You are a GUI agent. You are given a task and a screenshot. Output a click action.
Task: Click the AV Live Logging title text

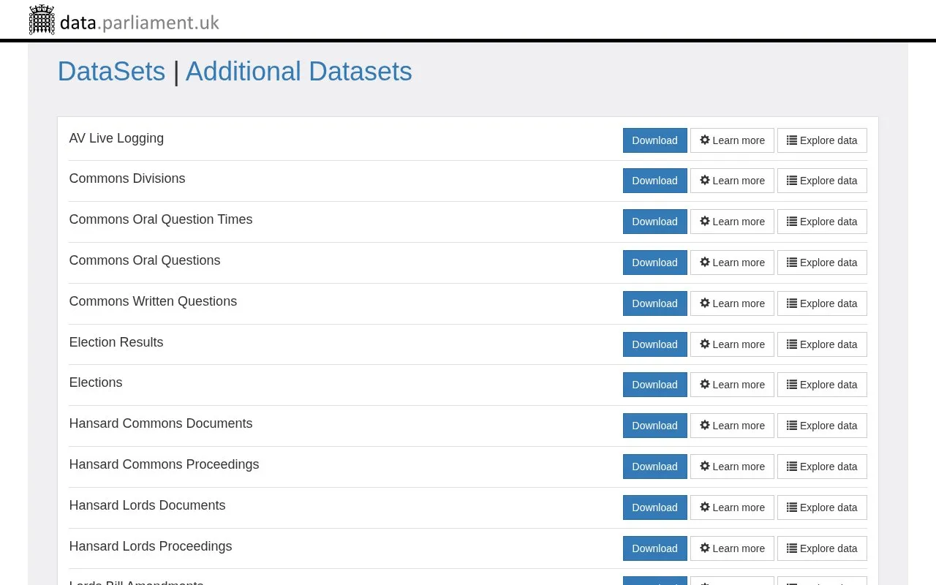pos(116,139)
